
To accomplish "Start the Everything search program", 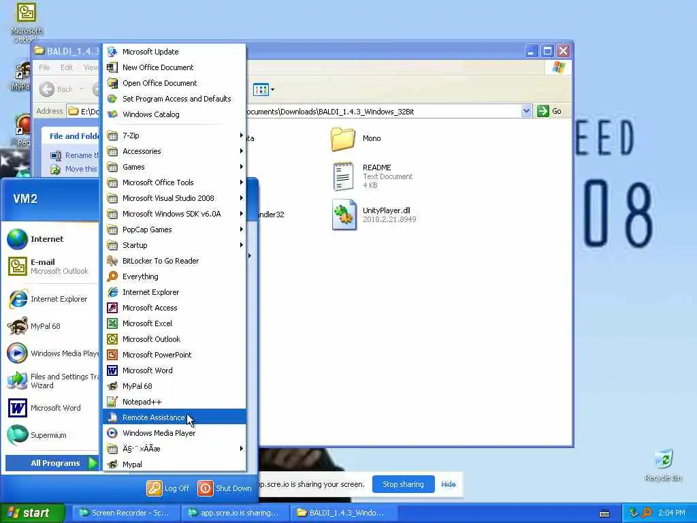I will point(174,276).
